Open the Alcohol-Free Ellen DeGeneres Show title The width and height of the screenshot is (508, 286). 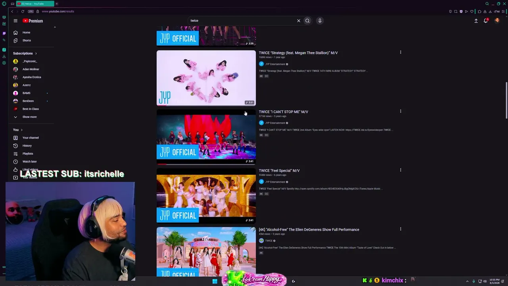coord(309,230)
